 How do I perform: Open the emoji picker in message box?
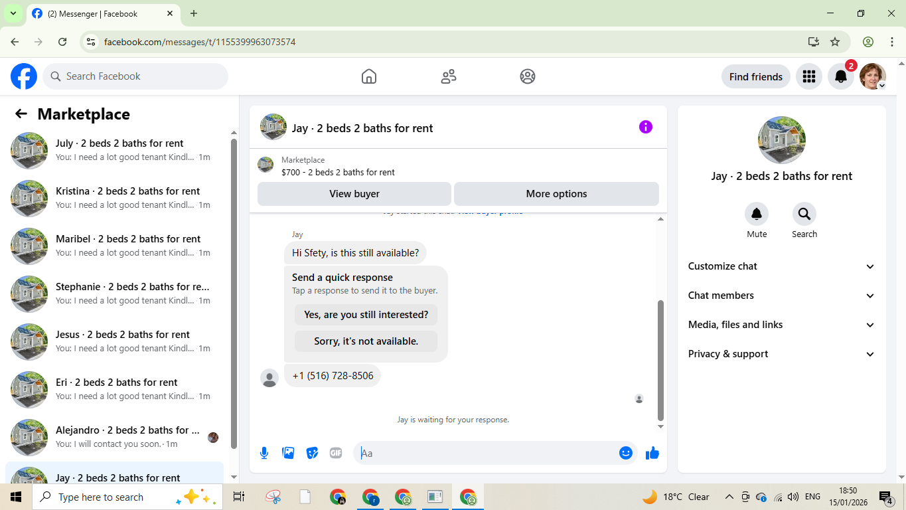point(626,453)
